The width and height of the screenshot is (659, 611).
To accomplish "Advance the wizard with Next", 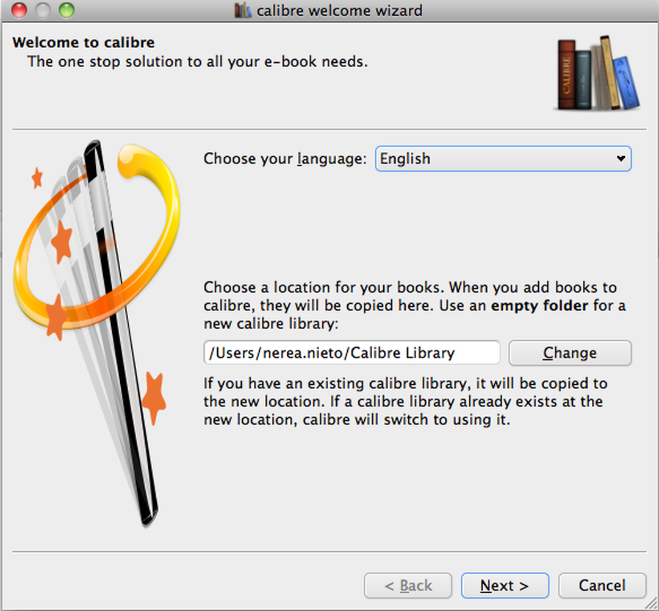I will click(x=505, y=585).
